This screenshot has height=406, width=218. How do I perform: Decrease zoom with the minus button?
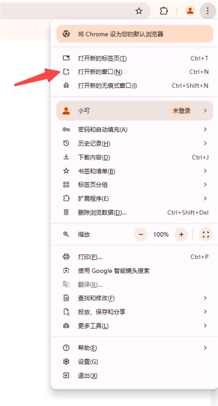coord(141,234)
